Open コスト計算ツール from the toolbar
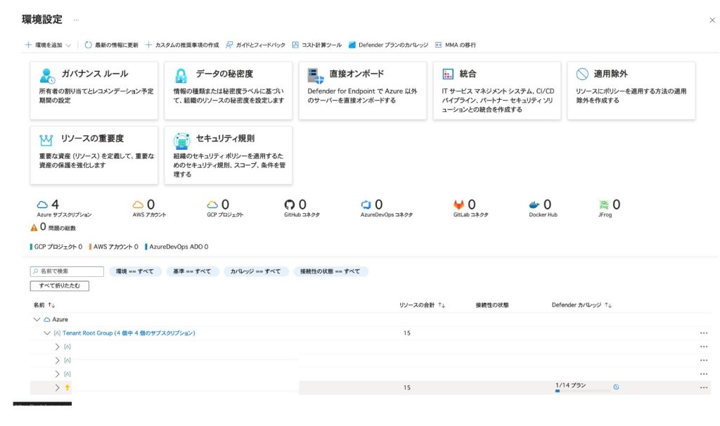The image size is (720, 426). pyautogui.click(x=316, y=45)
